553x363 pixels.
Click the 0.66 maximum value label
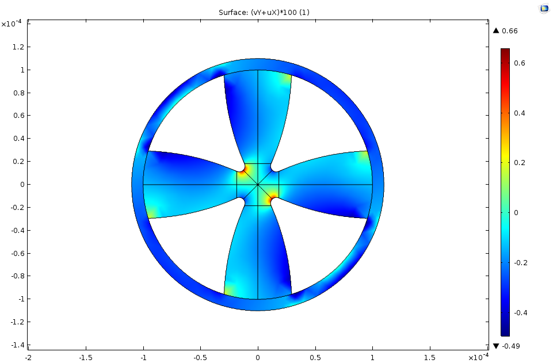(x=509, y=31)
